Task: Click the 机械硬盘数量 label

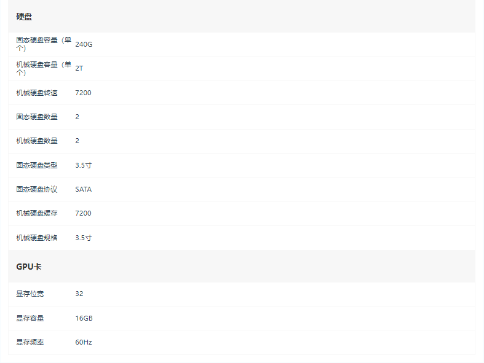Action: pos(37,141)
